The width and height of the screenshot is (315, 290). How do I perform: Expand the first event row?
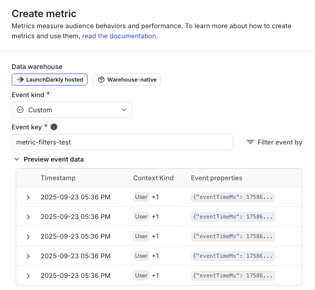pos(28,197)
